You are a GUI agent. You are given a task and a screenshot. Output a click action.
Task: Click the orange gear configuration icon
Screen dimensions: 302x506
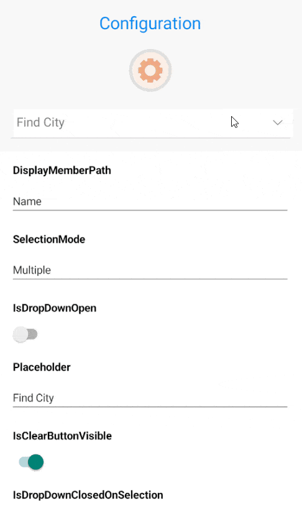click(150, 70)
